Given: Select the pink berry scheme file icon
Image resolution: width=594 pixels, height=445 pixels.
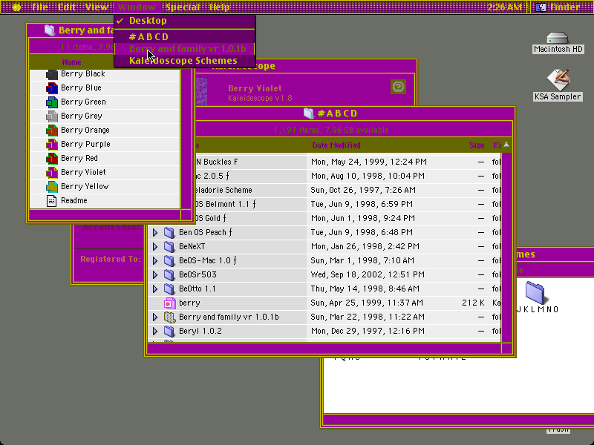Looking at the screenshot, I should pyautogui.click(x=169, y=303).
